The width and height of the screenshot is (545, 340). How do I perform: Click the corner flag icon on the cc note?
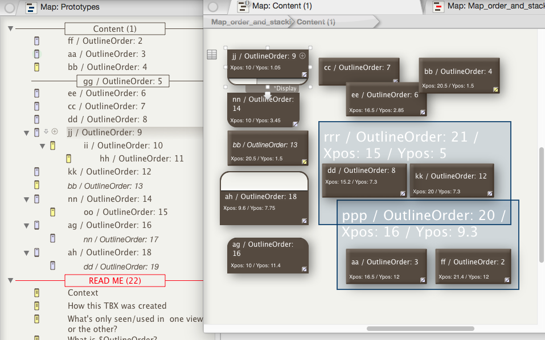point(395,80)
